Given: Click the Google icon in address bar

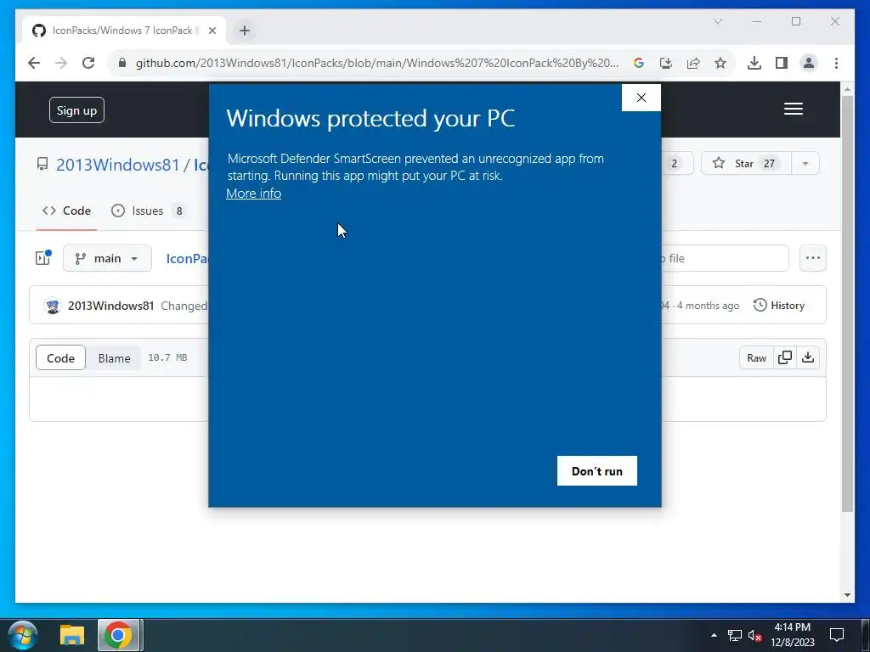Looking at the screenshot, I should click(639, 63).
